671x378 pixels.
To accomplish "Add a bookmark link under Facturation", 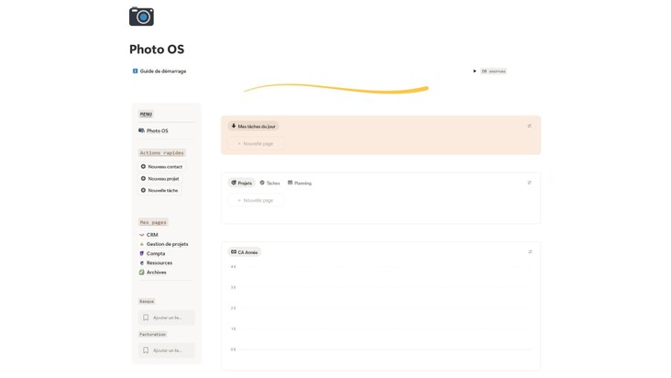I will coord(166,350).
